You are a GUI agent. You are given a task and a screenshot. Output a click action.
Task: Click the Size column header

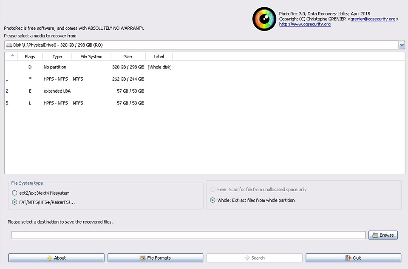coord(128,56)
